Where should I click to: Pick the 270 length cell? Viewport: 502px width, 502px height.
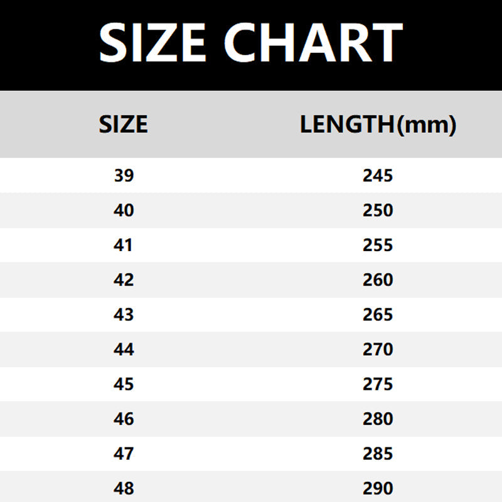[378, 349]
